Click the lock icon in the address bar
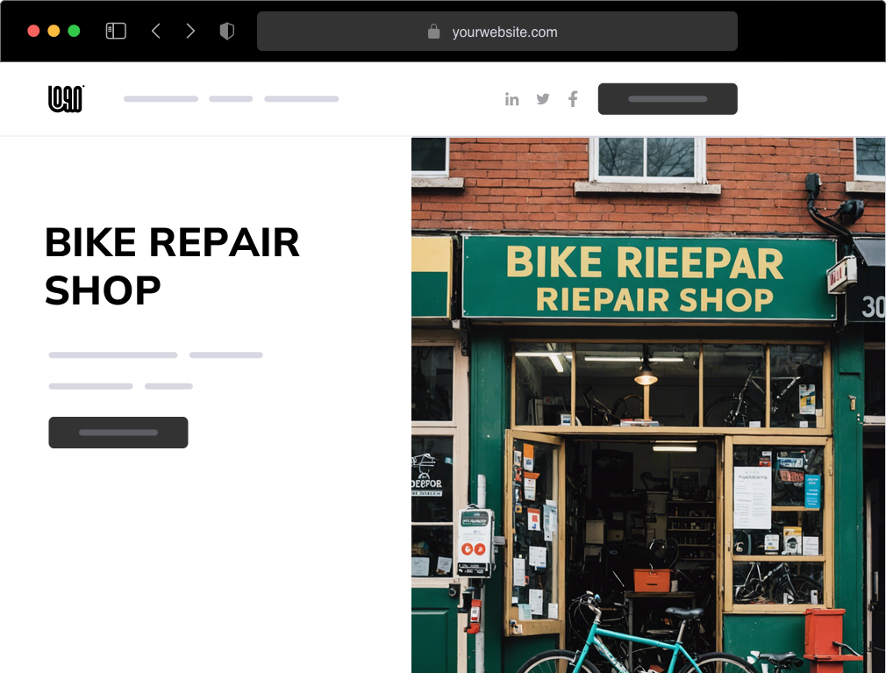 [432, 31]
